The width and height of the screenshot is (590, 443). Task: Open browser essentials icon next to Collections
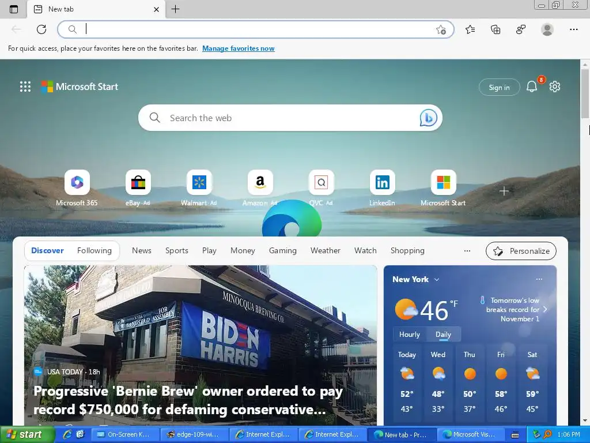point(521,29)
